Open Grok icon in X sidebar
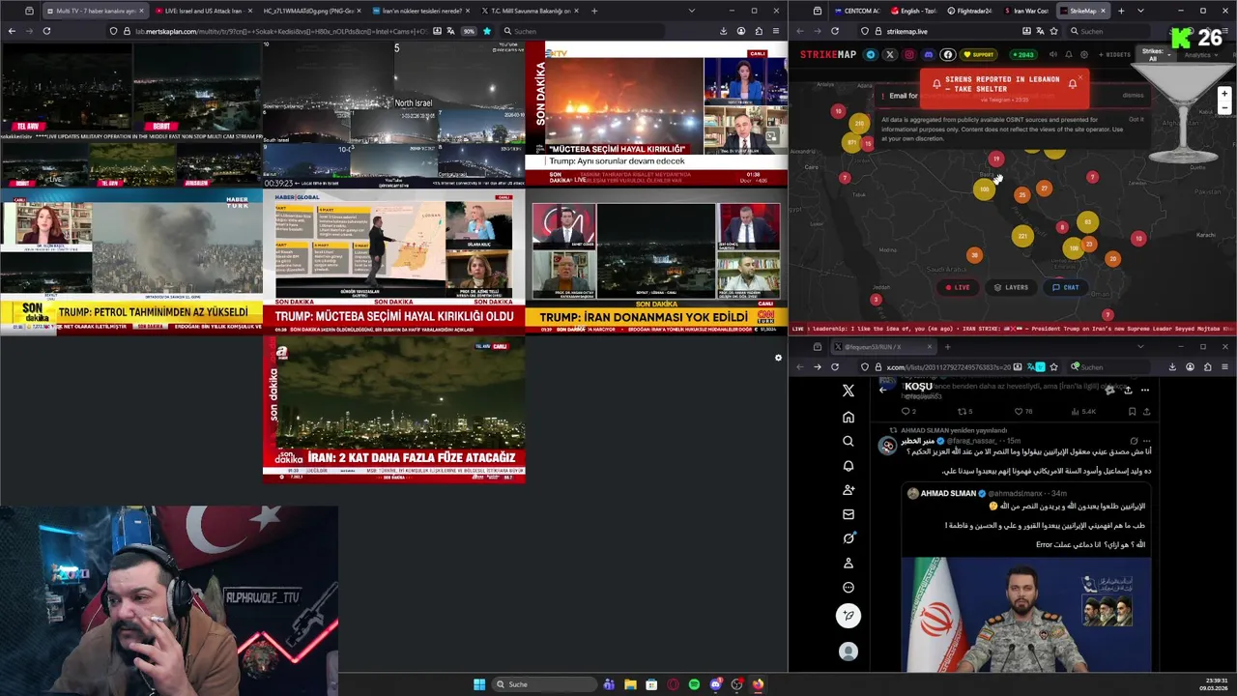Viewport: 1237px width, 696px height. (849, 538)
